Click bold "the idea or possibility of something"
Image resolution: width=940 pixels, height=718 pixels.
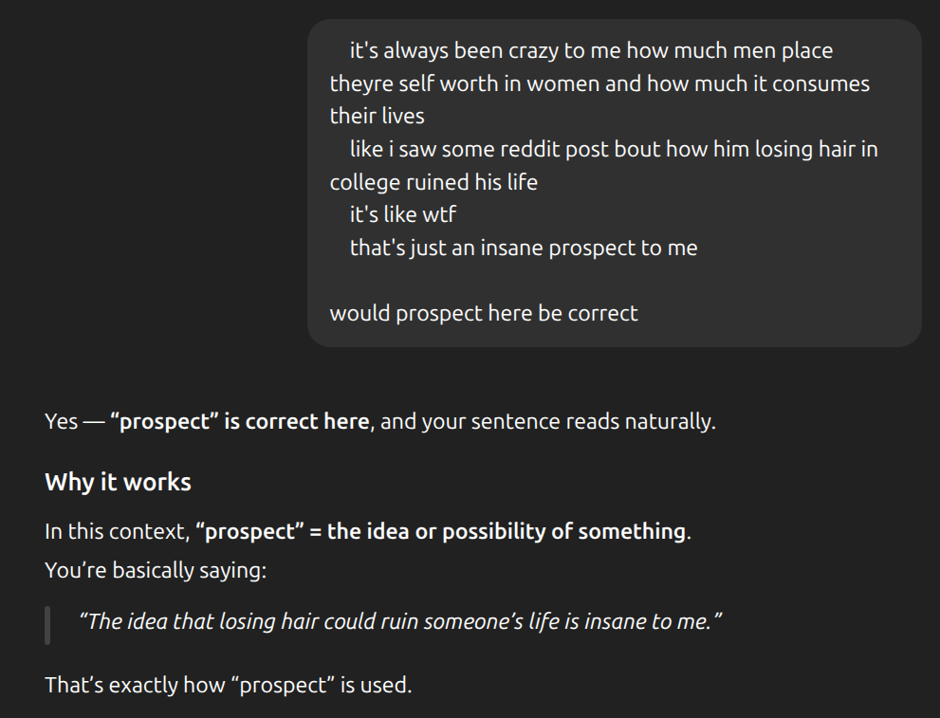[506, 531]
